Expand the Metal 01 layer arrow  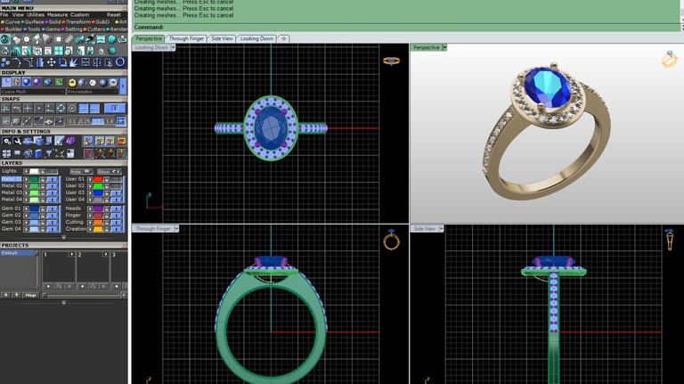(26, 179)
